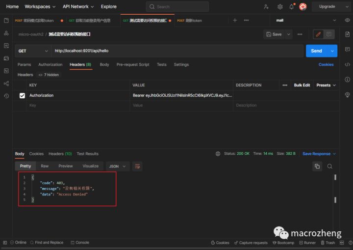Open the GET method dropdown
353x250 pixels.
(x=33, y=51)
